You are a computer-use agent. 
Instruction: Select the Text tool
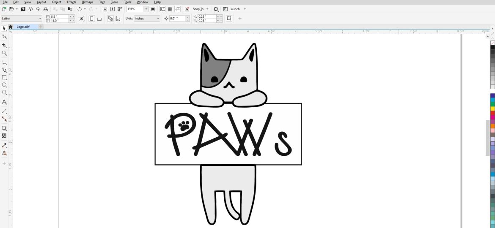[x=4, y=102]
